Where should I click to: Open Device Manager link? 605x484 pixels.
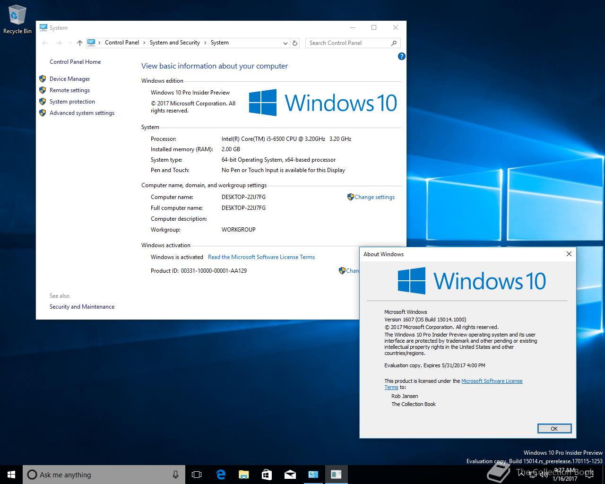[x=69, y=79]
